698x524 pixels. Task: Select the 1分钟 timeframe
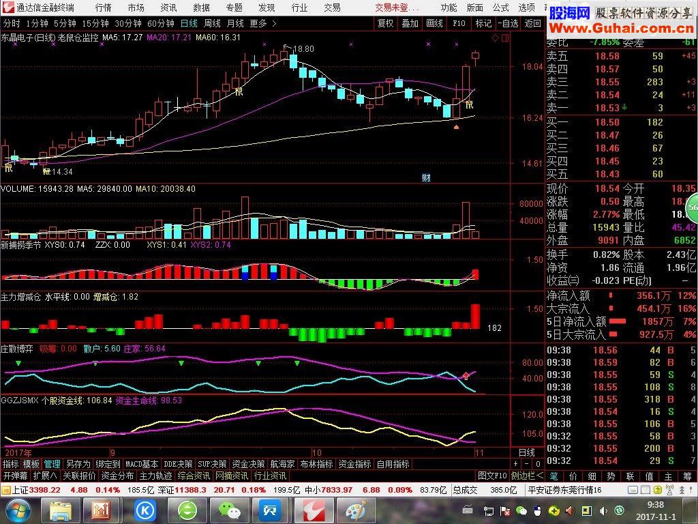(x=37, y=23)
